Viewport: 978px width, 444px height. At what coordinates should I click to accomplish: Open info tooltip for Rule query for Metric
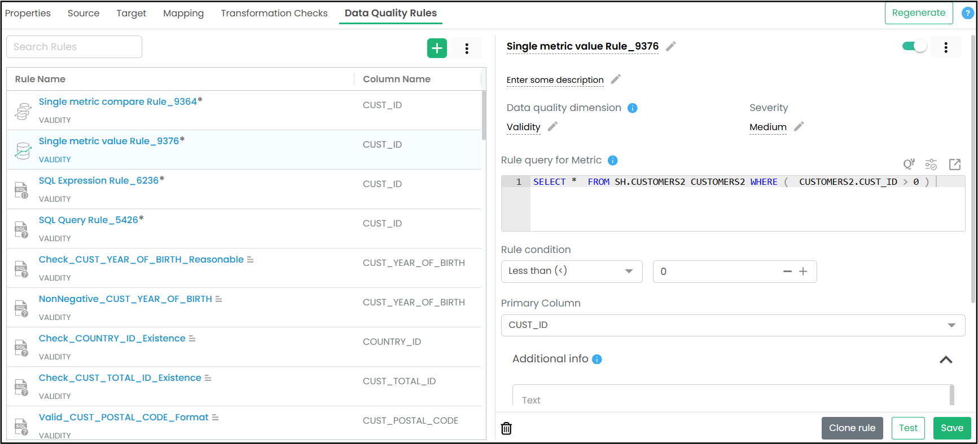click(613, 161)
